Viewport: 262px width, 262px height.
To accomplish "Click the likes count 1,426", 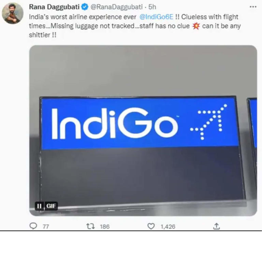I will click(168, 227).
